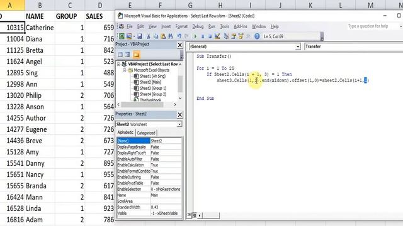
Task: Open the Format menu
Action: point(181,26)
